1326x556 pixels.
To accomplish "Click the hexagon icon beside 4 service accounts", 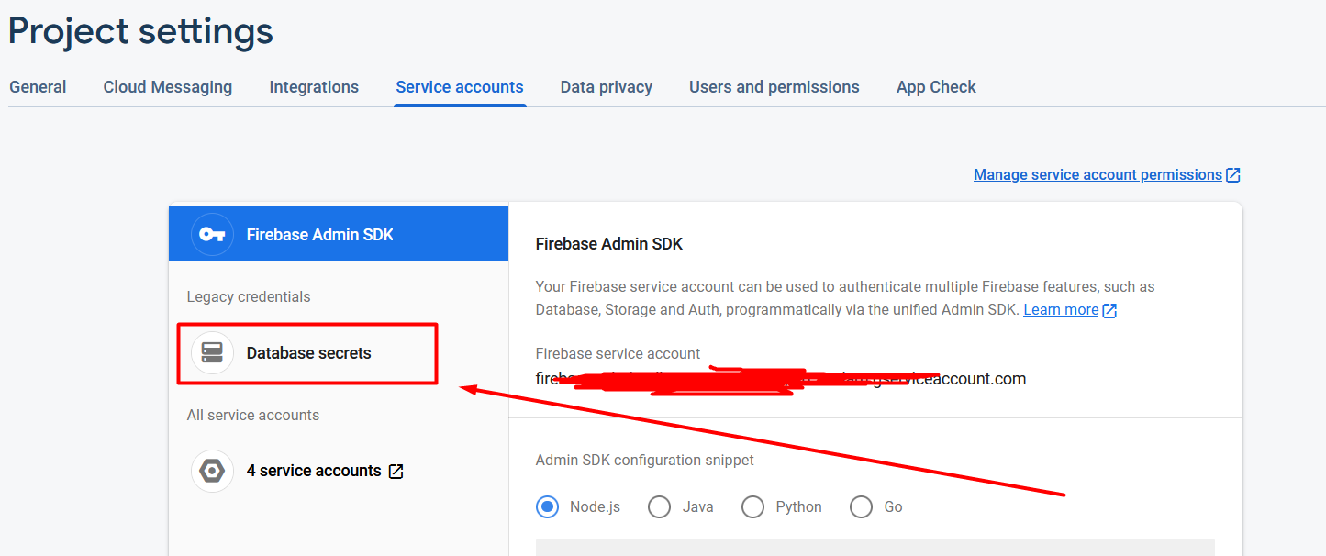I will point(212,471).
